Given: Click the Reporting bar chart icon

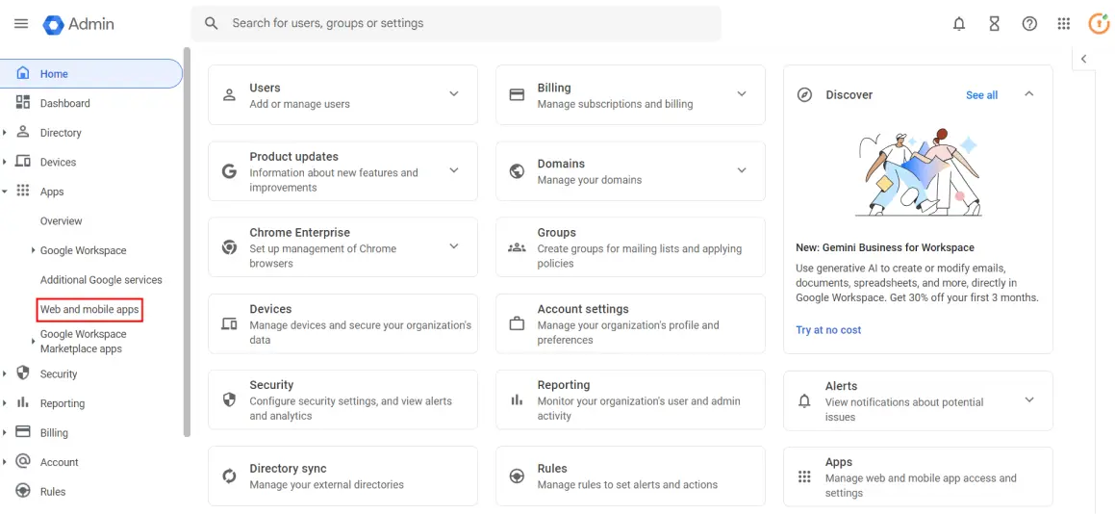Looking at the screenshot, I should 517,399.
